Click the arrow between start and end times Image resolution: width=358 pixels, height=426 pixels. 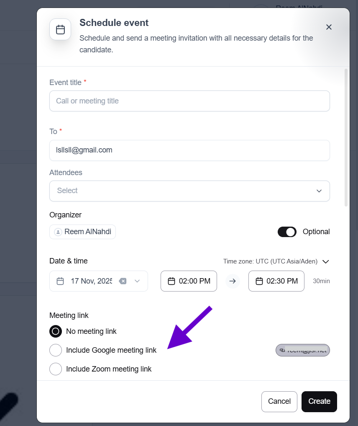233,281
